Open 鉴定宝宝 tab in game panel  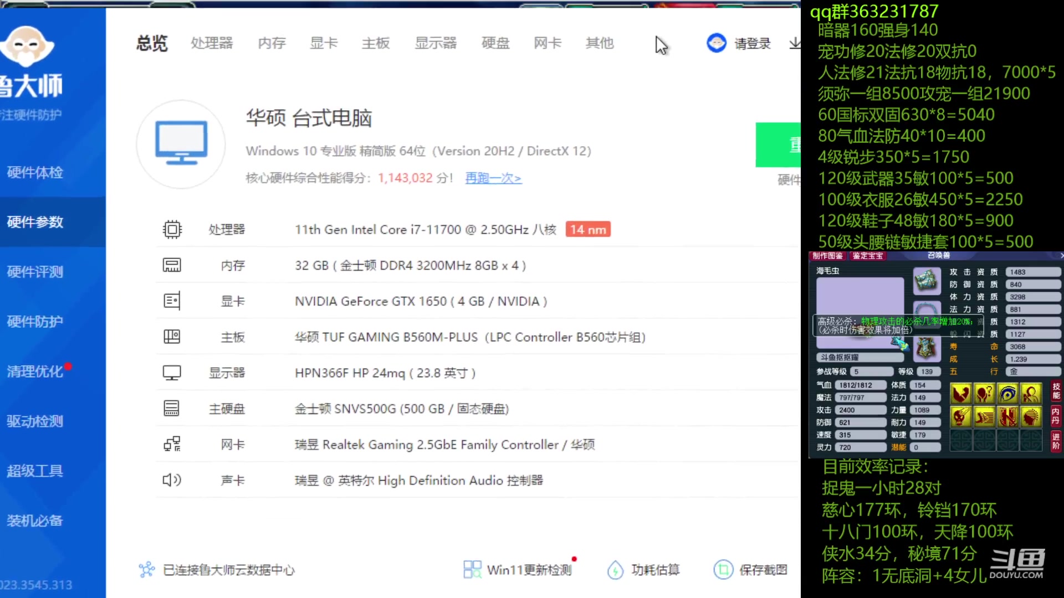coord(867,256)
